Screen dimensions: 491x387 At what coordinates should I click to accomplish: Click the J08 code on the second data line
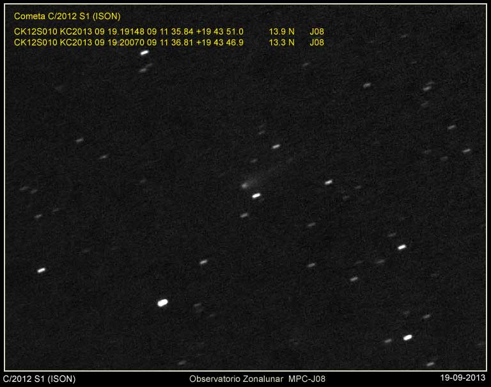click(316, 43)
